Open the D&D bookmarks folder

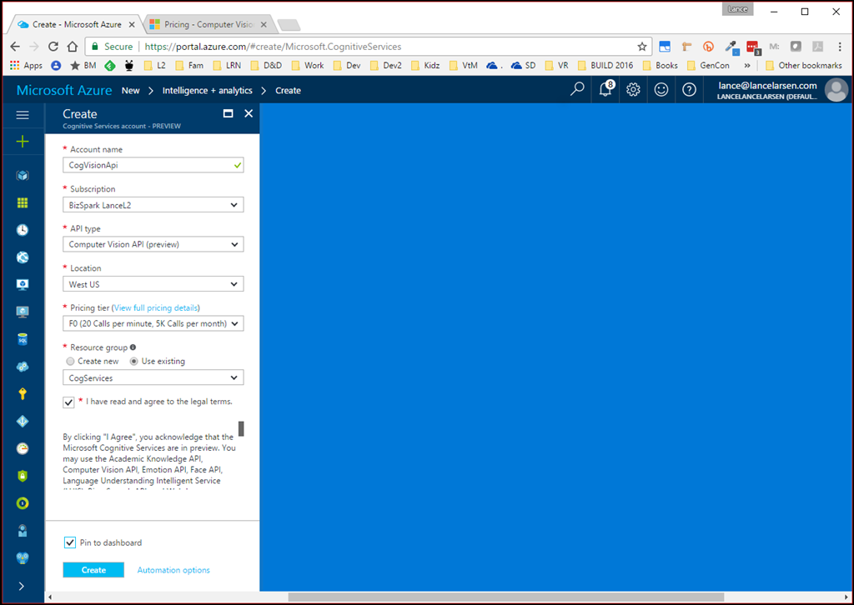point(266,65)
